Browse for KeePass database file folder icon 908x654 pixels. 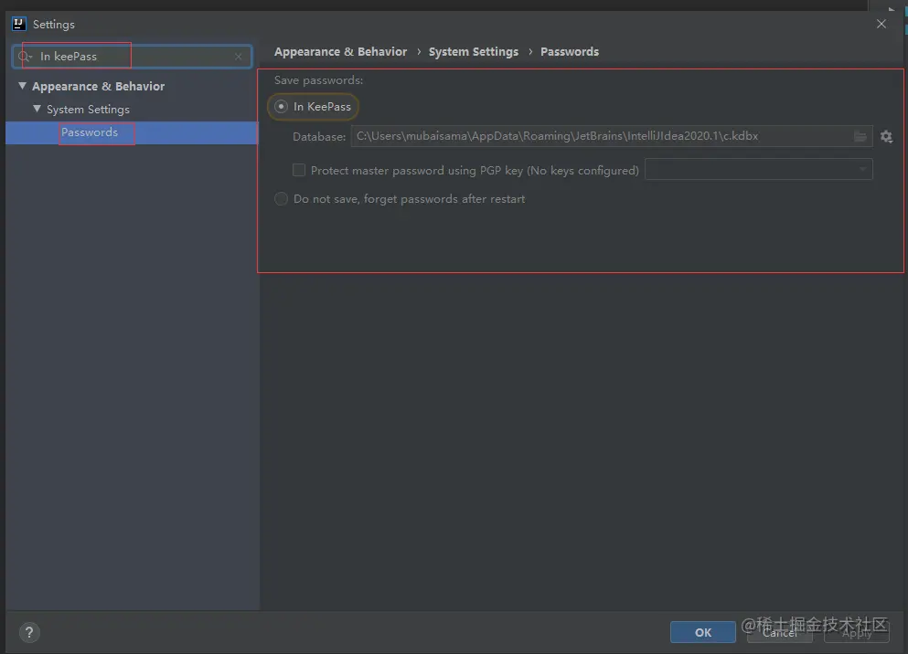860,136
